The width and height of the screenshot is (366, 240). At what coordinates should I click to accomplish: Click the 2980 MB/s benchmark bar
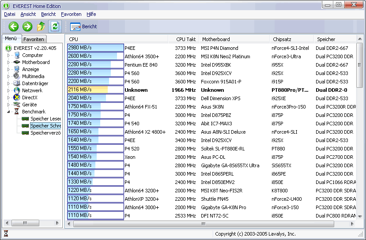pos(95,48)
